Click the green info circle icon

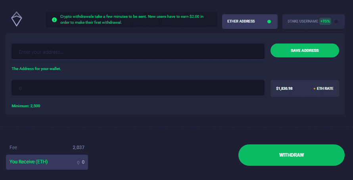[54, 20]
